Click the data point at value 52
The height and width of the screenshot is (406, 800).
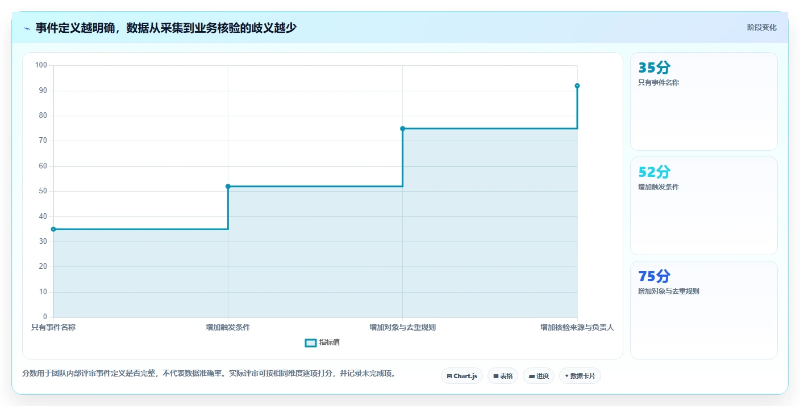tap(228, 187)
